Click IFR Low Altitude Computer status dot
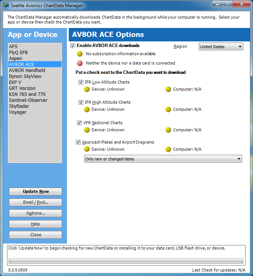This screenshot has width=253, height=276. tap(168, 90)
